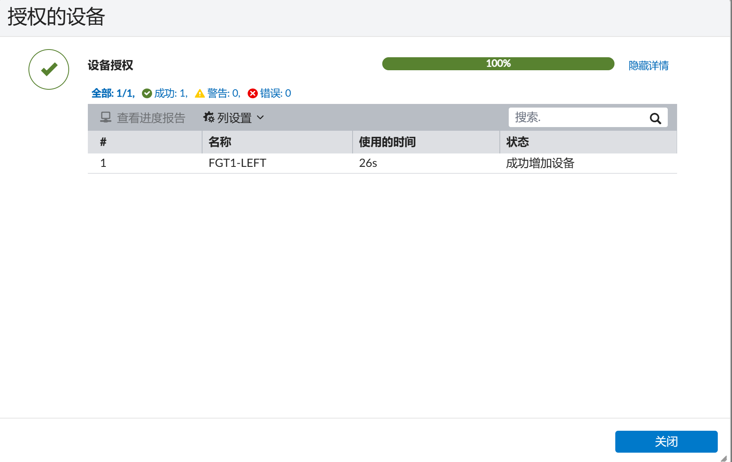Click the resize grip at dialog corner
Viewport: 732px width, 462px height.
pyautogui.click(x=723, y=458)
